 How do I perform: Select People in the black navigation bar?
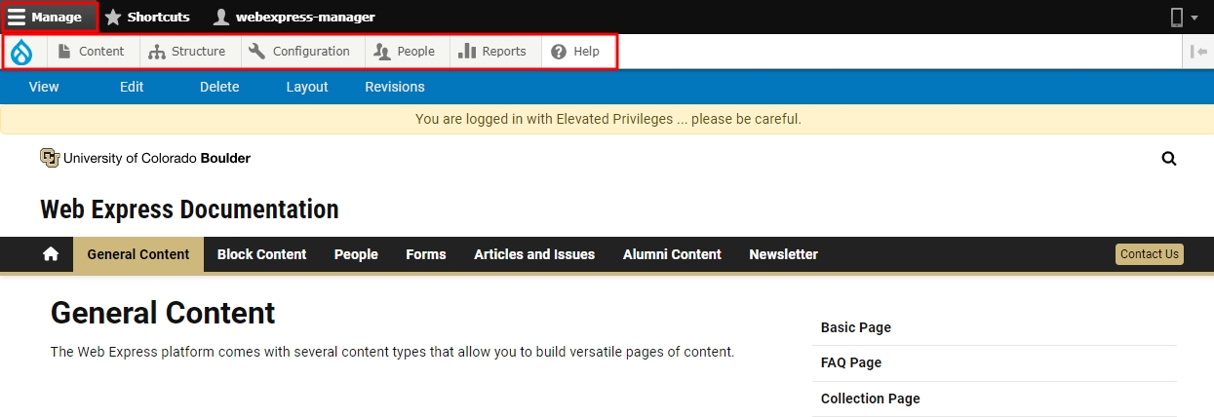(x=356, y=254)
